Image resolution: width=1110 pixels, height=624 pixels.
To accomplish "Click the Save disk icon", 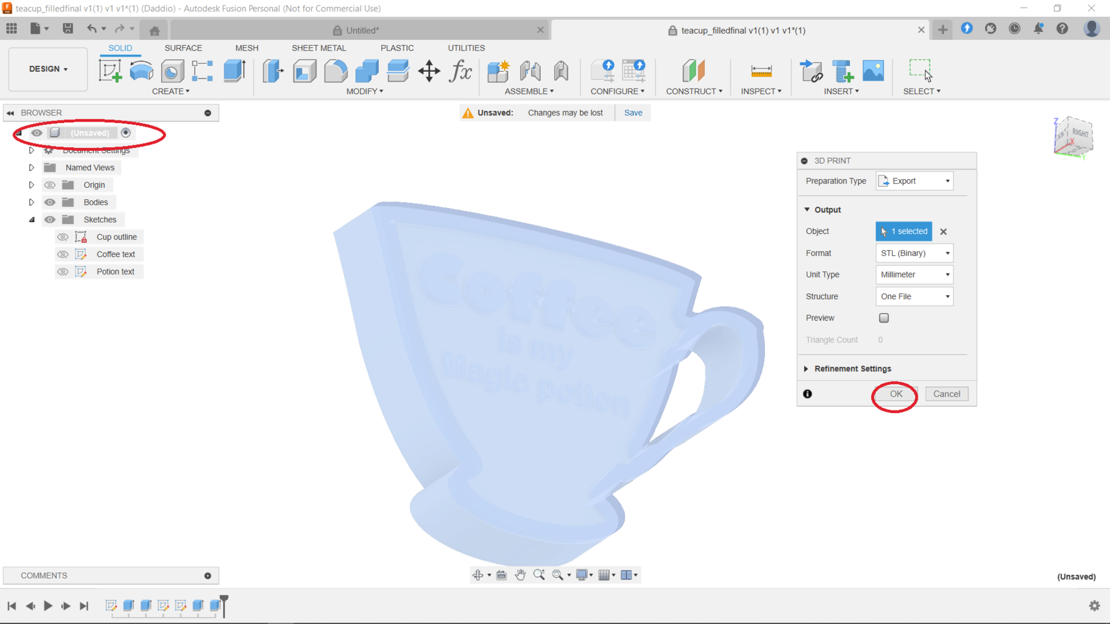I will (x=67, y=28).
